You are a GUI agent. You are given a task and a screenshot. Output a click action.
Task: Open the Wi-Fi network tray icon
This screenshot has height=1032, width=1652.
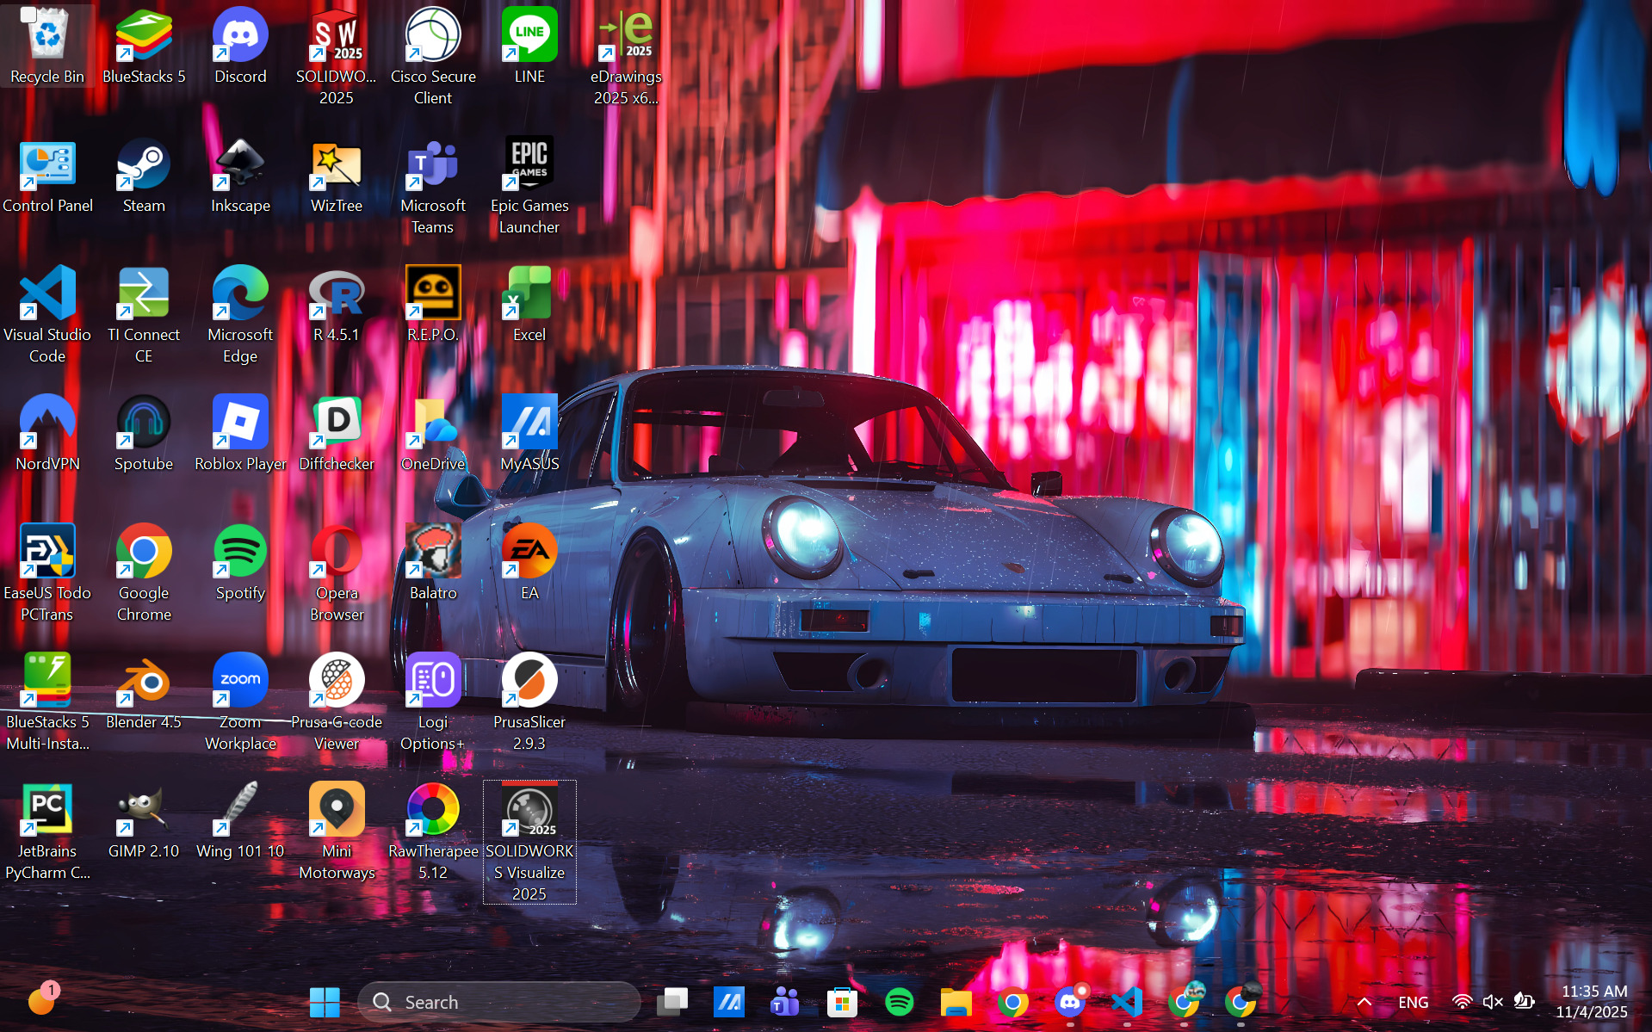1461,1002
